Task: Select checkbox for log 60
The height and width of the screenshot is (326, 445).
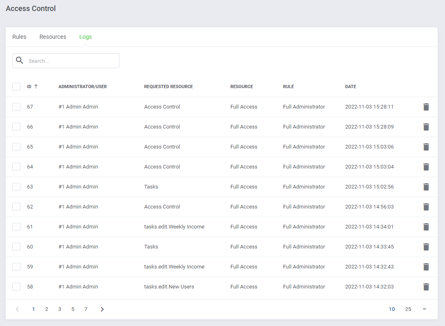Action: (x=16, y=247)
